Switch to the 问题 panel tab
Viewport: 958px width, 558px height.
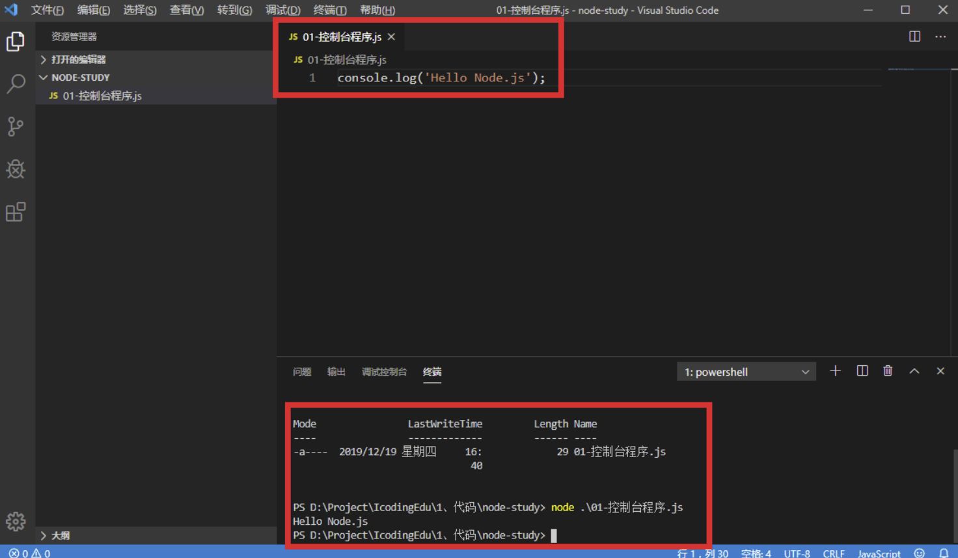[302, 372]
